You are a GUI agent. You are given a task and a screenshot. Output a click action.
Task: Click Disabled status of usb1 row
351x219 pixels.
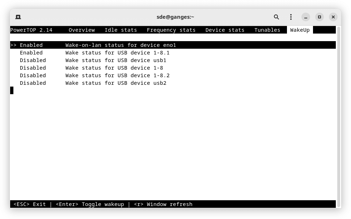point(33,60)
